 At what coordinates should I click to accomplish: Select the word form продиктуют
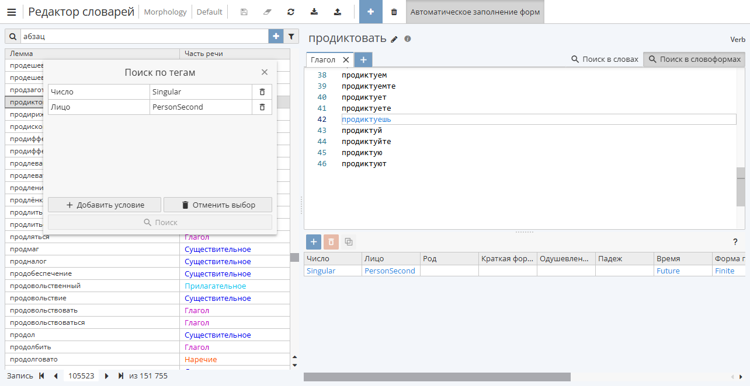click(x=364, y=164)
